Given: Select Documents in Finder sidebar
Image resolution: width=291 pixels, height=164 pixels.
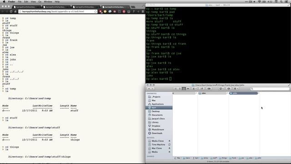Looking at the screenshot, I should [159, 115].
